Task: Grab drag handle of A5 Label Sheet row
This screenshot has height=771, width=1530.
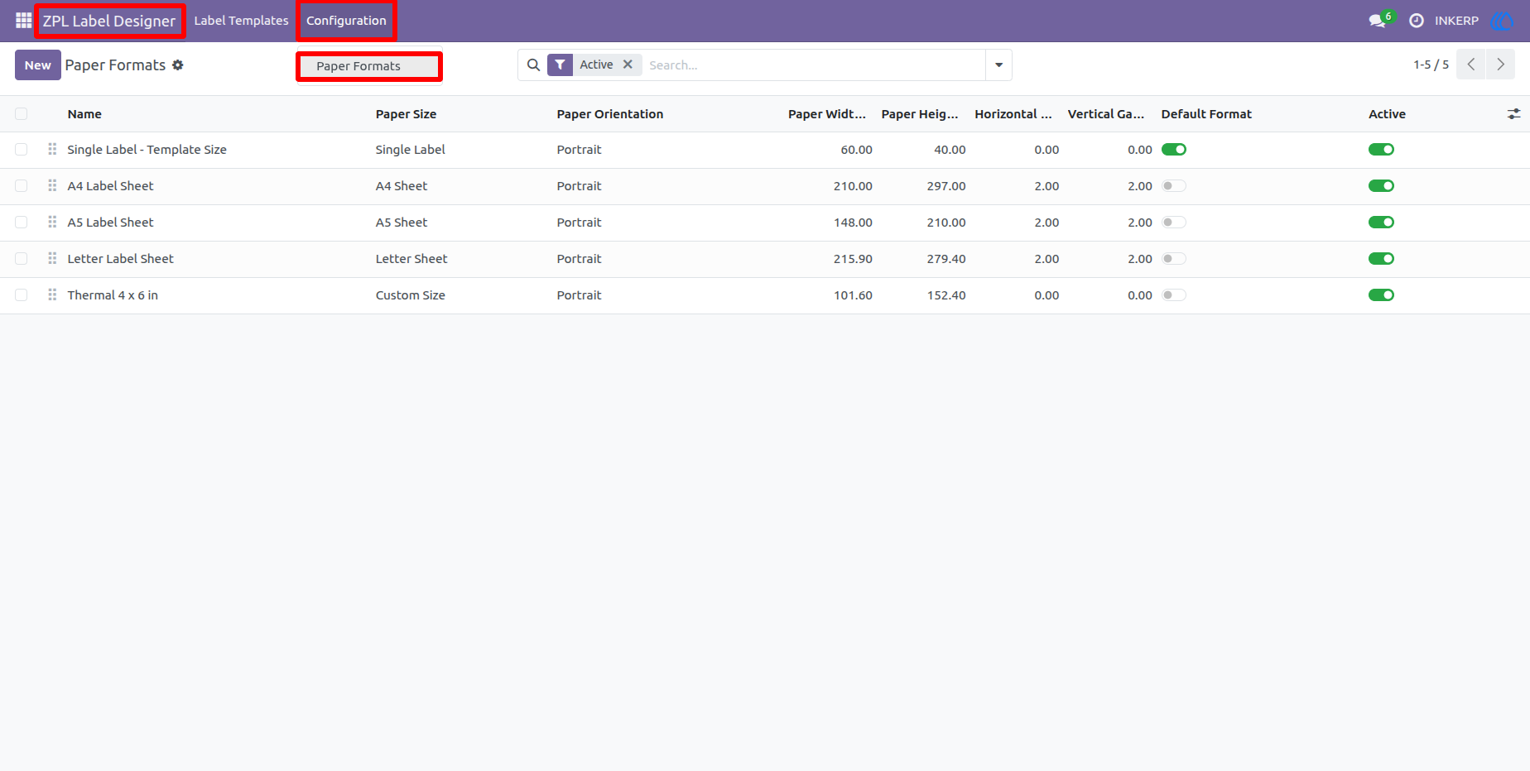Action: pyautogui.click(x=52, y=222)
